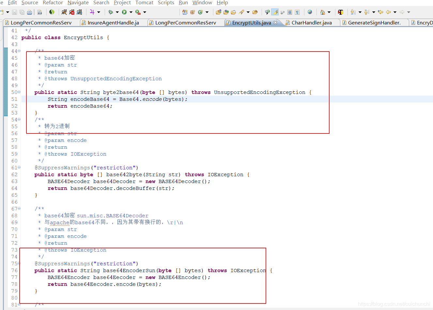Stop Tomcat with the red-cross cat icon
The image size is (433, 310).
[72, 12]
